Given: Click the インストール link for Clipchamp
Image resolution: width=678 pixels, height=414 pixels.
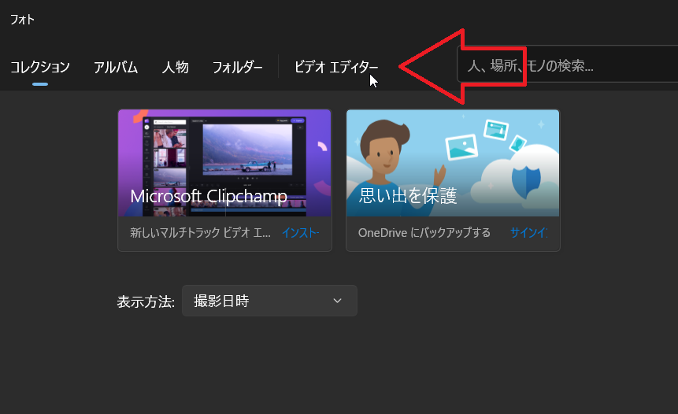Looking at the screenshot, I should click(x=301, y=233).
